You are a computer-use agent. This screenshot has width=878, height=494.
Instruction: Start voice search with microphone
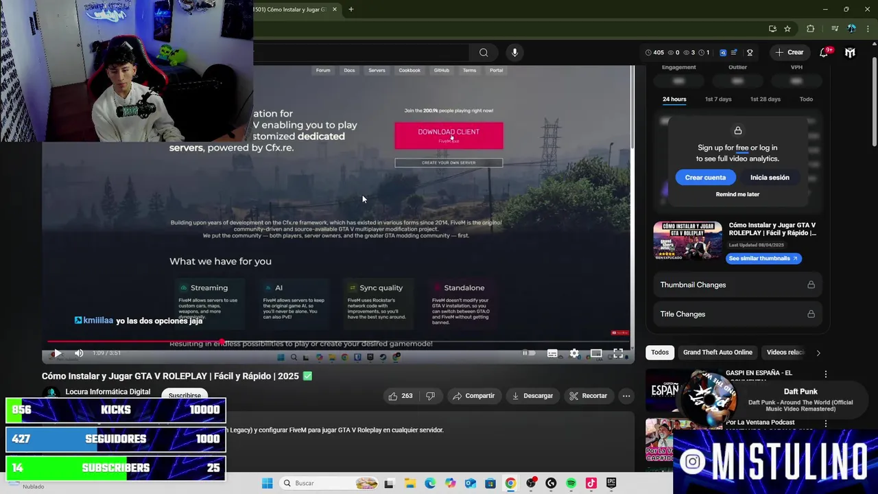pos(514,52)
